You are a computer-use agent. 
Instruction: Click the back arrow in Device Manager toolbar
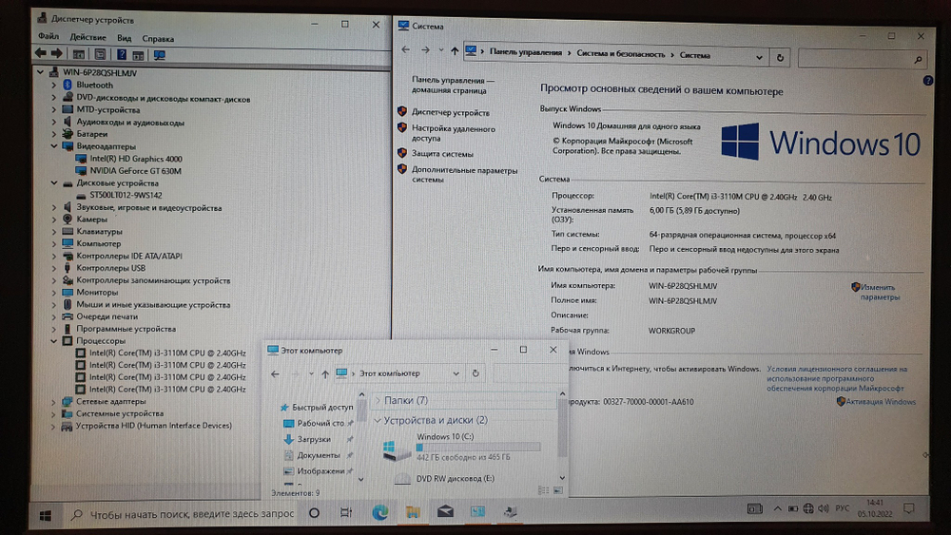tap(42, 53)
